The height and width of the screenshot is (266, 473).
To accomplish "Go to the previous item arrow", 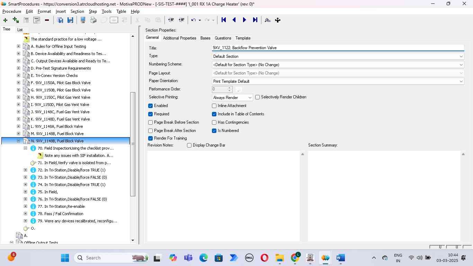I will coord(234,20).
